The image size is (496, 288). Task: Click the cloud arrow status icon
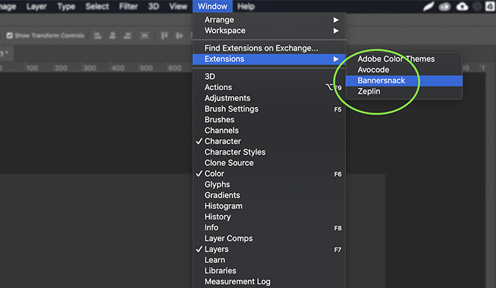pos(462,6)
